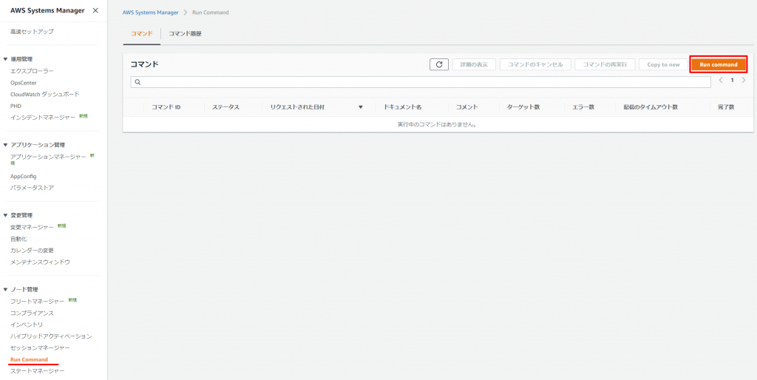Click the 詳細の表示 button
Screen dimensions: 757x380
point(474,64)
